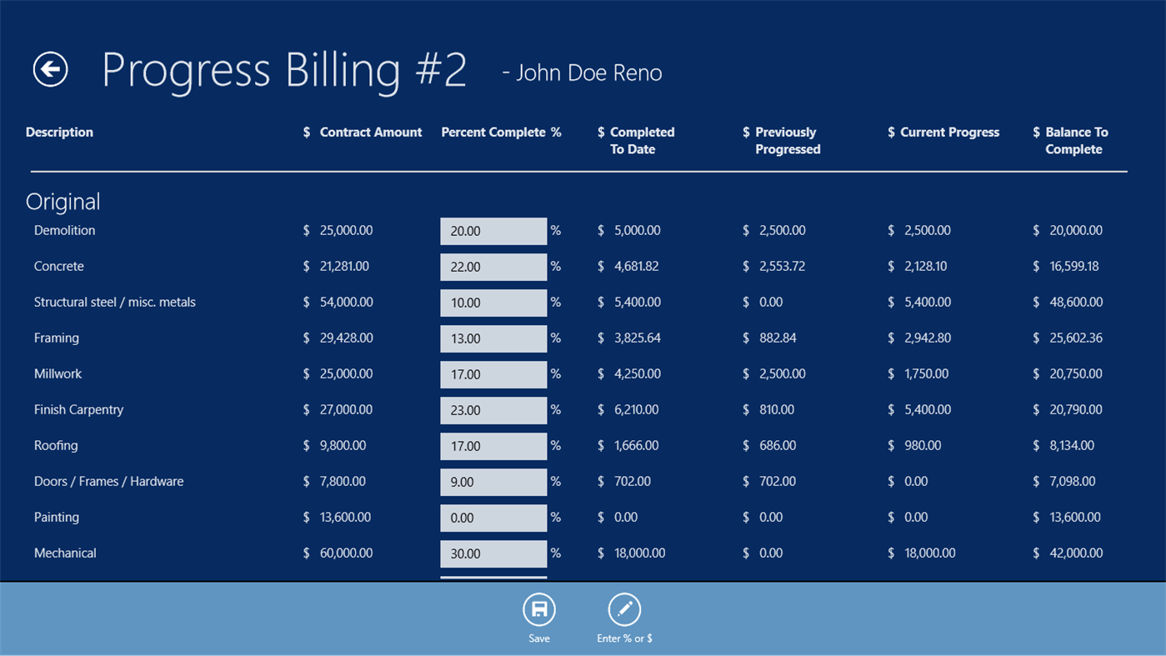Select the Mechanical percent field showing 30.00
The image size is (1166, 656).
tap(493, 553)
